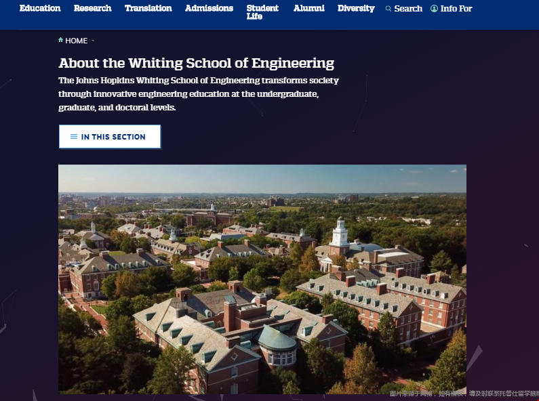Click the About the Whiting School heading
This screenshot has width=539, height=401.
click(x=196, y=64)
